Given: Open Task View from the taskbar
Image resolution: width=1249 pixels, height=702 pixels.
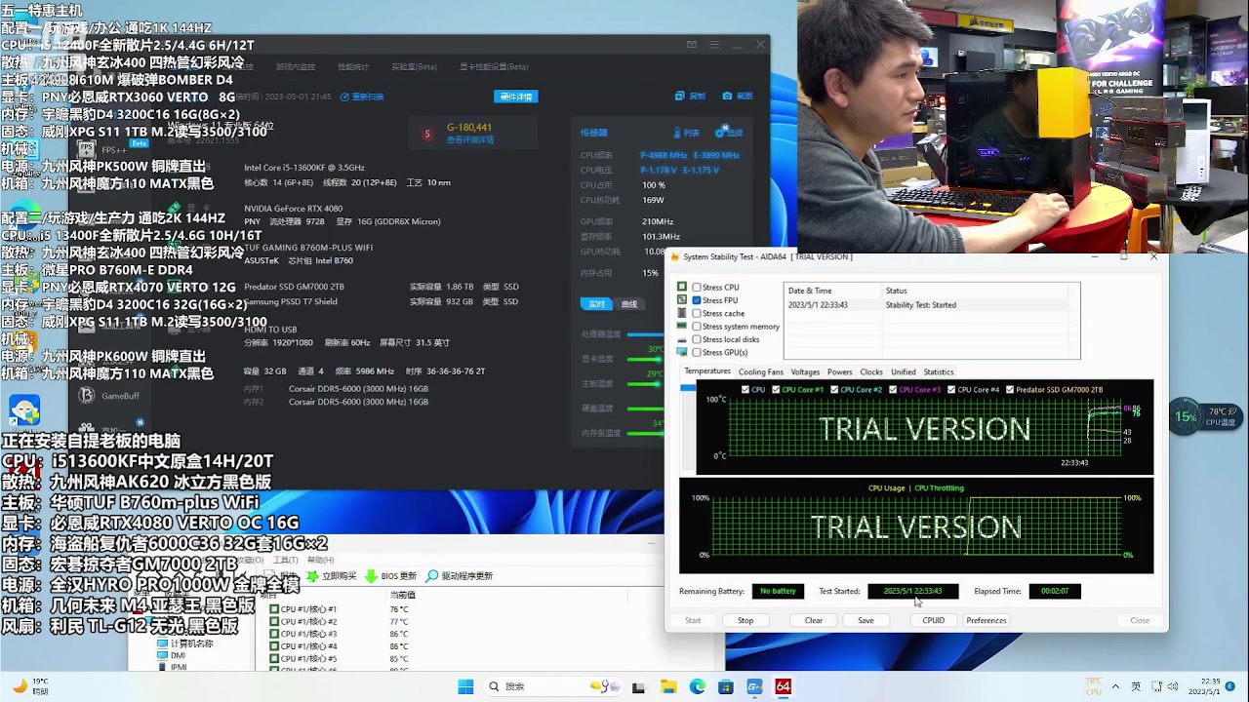Looking at the screenshot, I should point(639,686).
